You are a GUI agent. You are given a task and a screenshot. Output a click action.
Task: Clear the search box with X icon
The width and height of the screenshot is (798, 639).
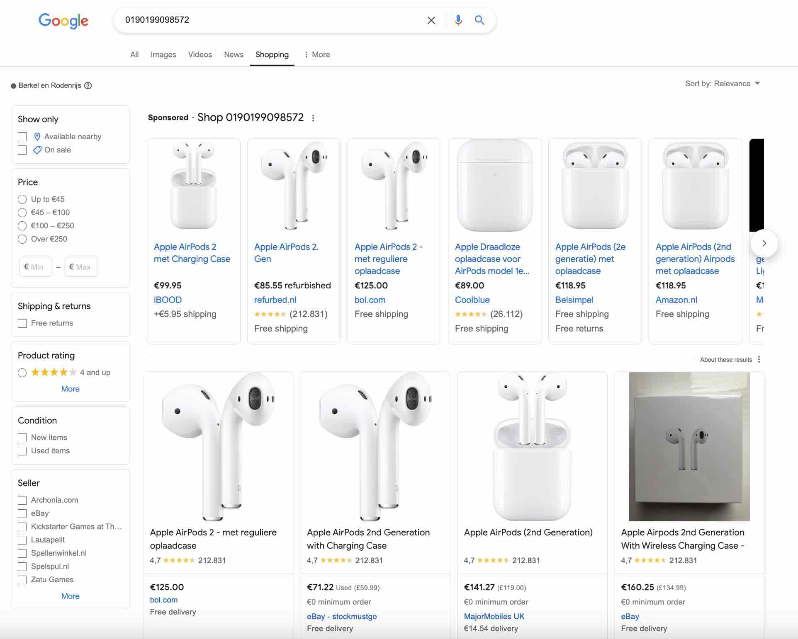[x=431, y=20]
